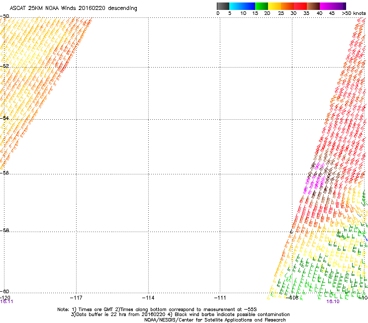The width and height of the screenshot is (368, 323).
Task: Click the '>50 knots' legend label
Action: pyautogui.click(x=354, y=13)
